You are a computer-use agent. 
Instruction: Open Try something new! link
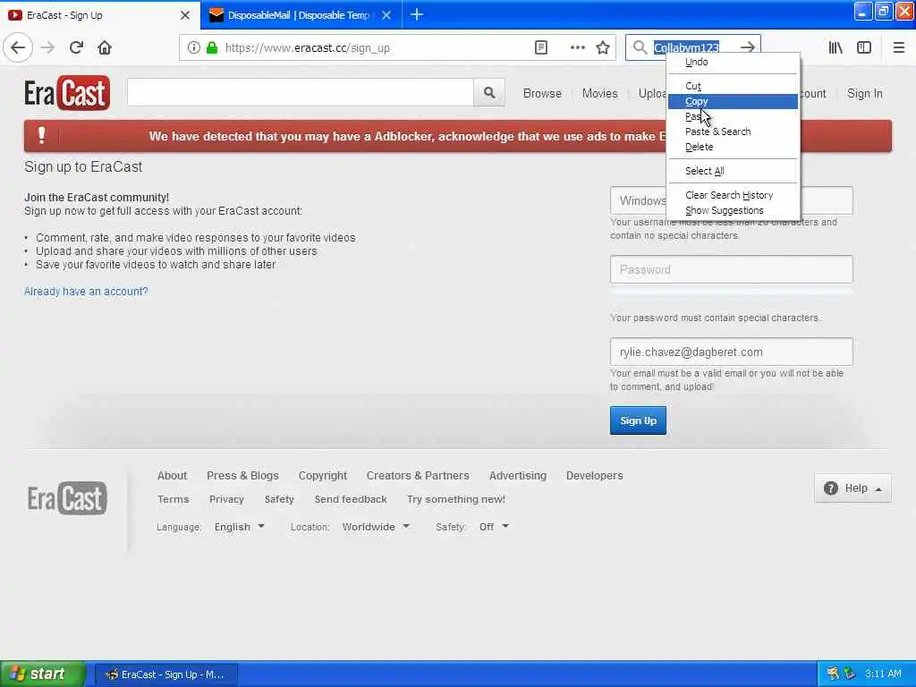click(456, 499)
